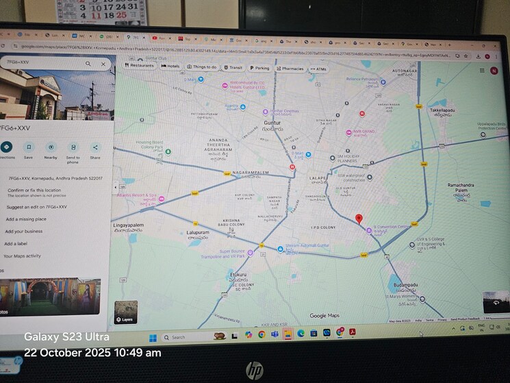
Task: Click the Welcomhotel by ITC marker
Action: (225, 86)
